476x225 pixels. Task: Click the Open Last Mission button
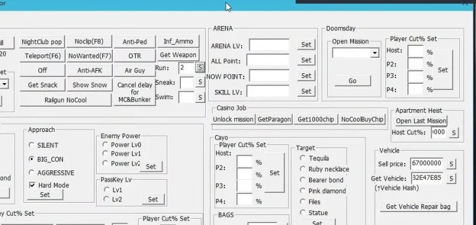click(421, 121)
